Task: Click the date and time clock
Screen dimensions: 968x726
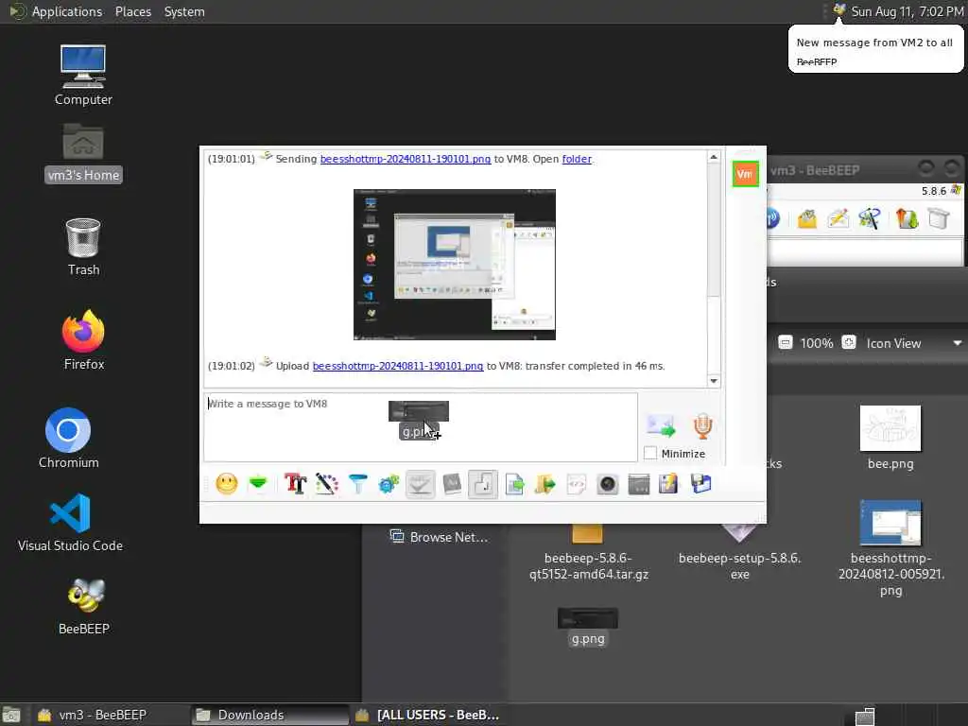Action: pos(907,11)
